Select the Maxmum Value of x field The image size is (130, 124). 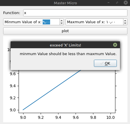[94, 22]
